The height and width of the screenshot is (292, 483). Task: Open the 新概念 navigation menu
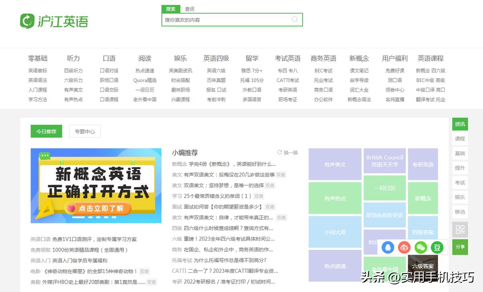click(359, 58)
